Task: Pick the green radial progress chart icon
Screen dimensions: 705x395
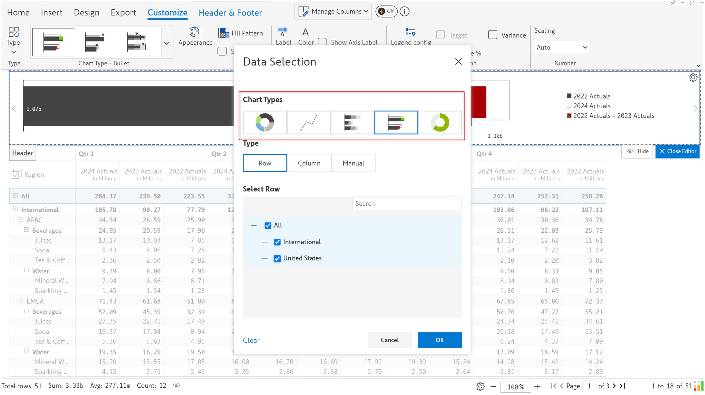Action: coord(440,122)
